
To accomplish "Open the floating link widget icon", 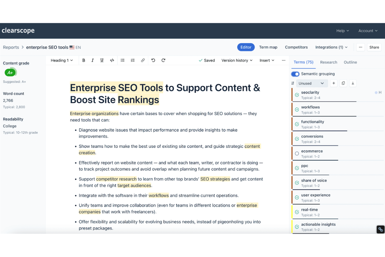I will point(380,229).
